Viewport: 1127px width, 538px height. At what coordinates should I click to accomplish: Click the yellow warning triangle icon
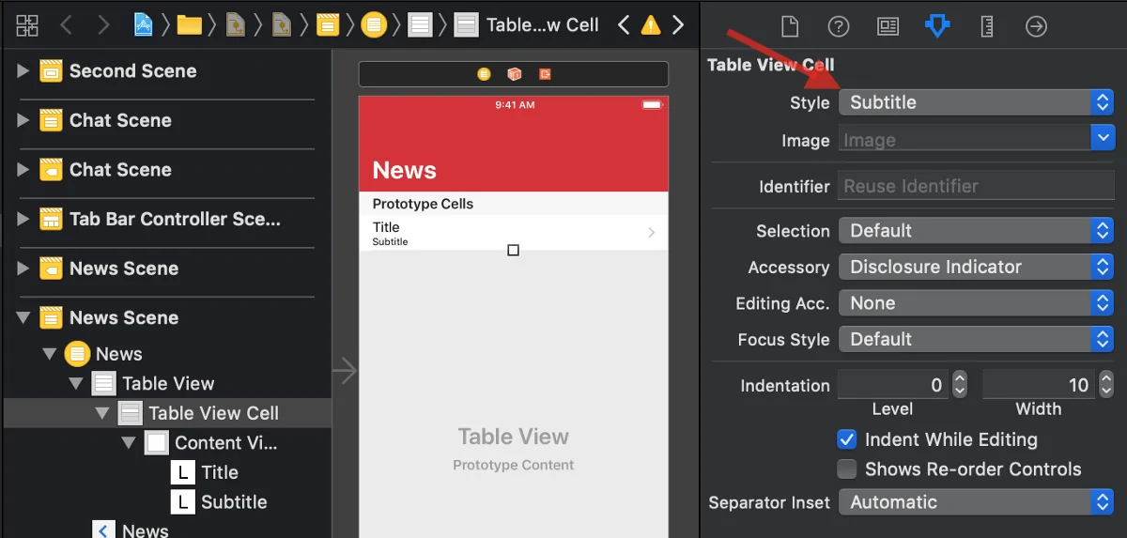(x=650, y=25)
